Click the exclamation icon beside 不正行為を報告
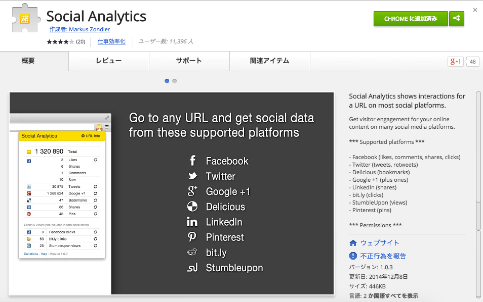The image size is (483, 302). (353, 256)
